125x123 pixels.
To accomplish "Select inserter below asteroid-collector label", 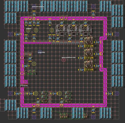I will click(34, 14).
